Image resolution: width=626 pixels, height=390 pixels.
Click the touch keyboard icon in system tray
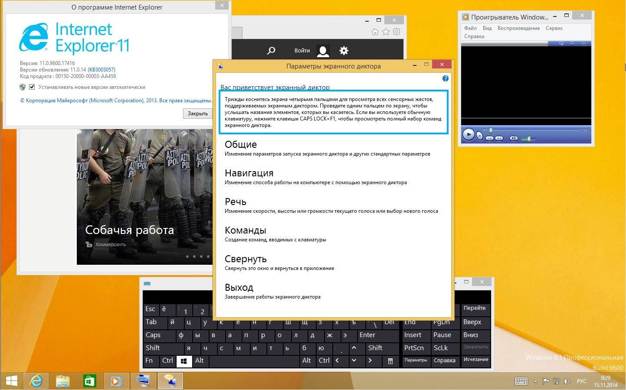521,381
